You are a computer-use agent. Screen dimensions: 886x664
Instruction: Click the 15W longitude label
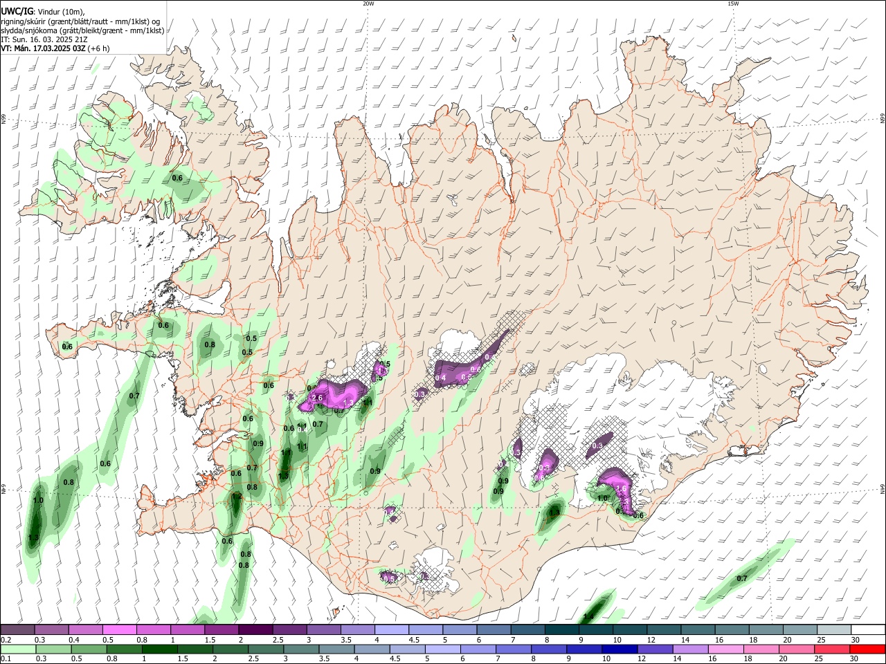(x=732, y=3)
